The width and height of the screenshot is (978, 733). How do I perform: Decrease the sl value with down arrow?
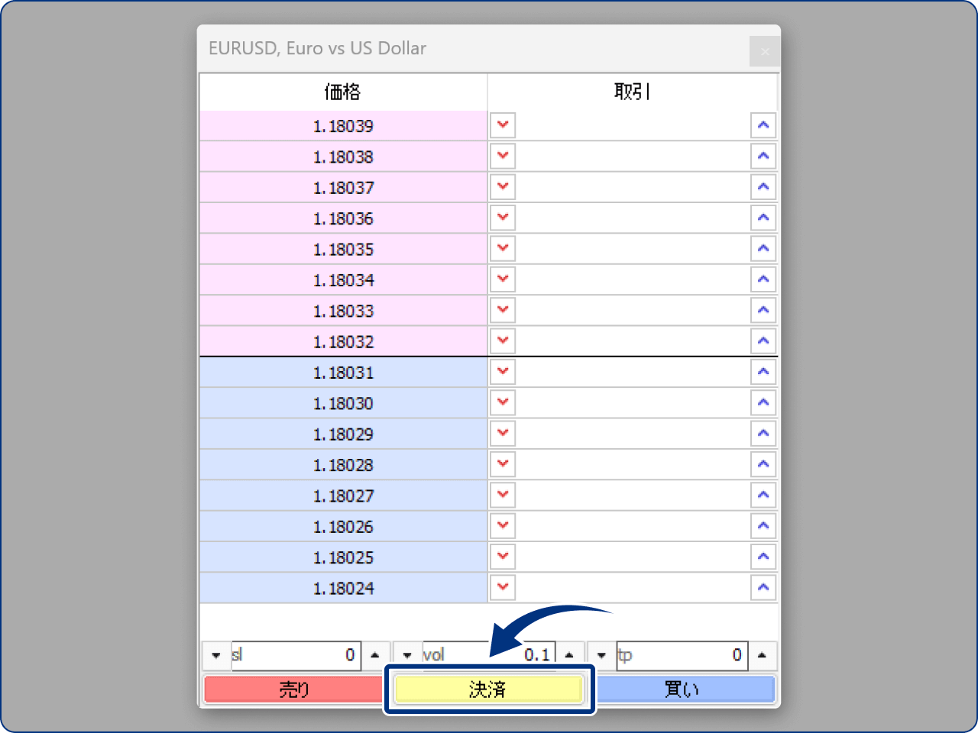pyautogui.click(x=216, y=655)
